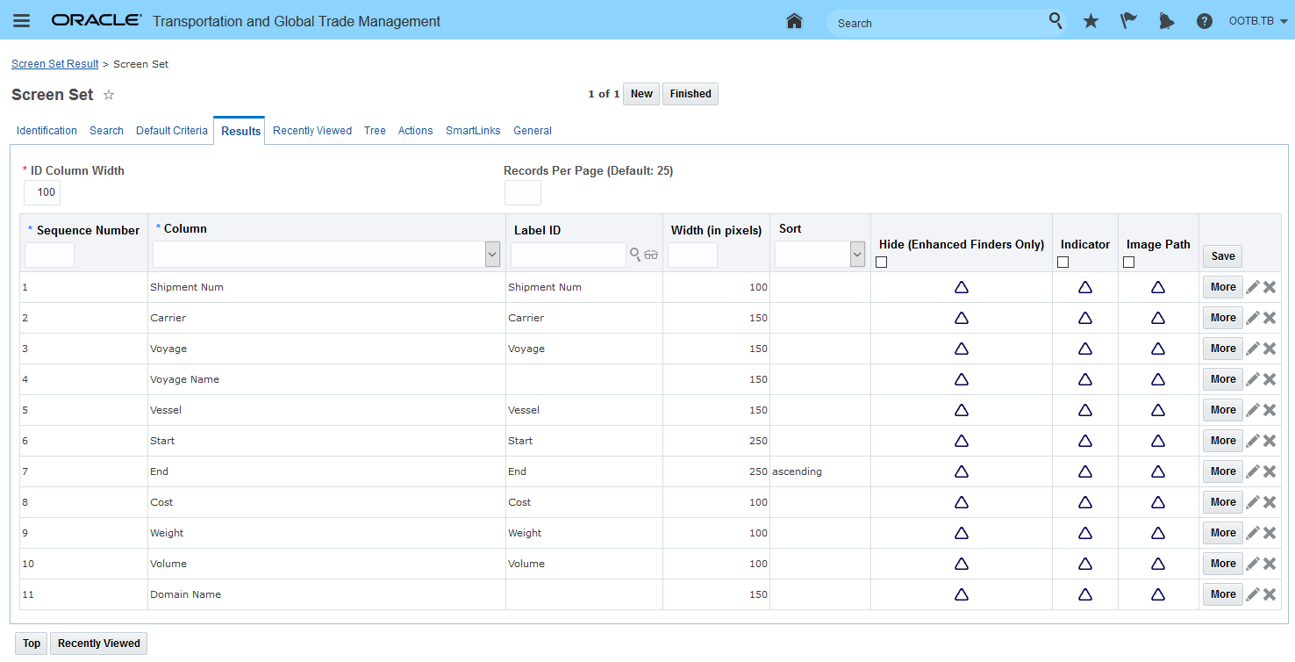The height and width of the screenshot is (662, 1295).
Task: Go to the Home icon
Action: 794,21
